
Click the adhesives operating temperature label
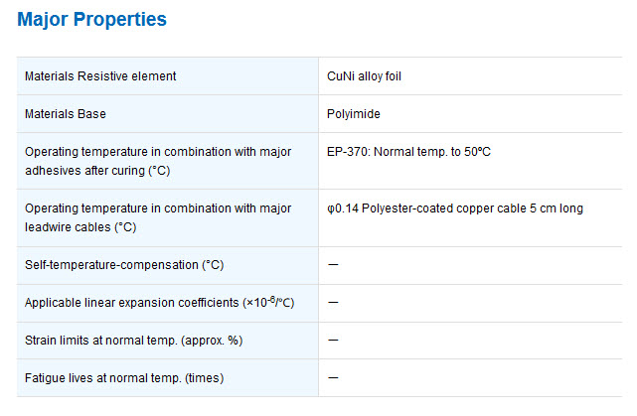pos(158,161)
